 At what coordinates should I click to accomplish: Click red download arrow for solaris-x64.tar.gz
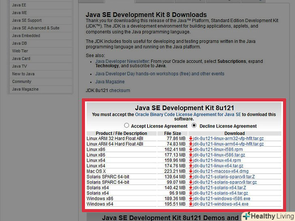point(191,193)
